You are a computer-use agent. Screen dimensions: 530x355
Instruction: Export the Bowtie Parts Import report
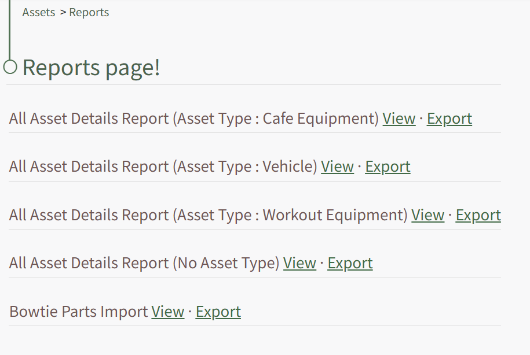218,312
